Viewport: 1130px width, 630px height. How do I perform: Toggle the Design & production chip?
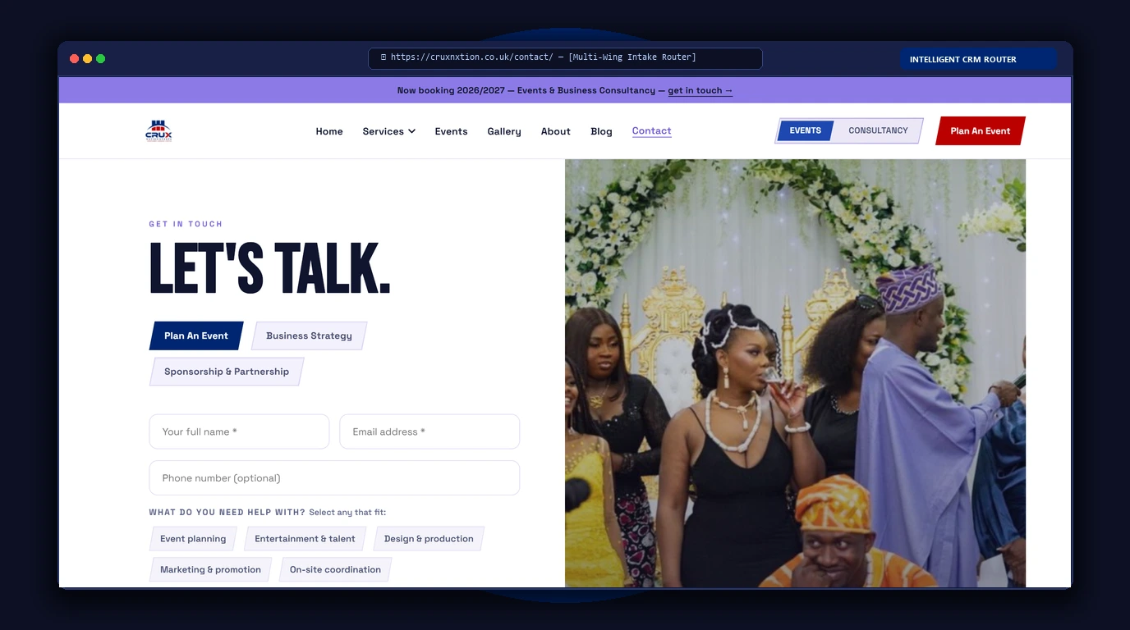click(x=429, y=539)
